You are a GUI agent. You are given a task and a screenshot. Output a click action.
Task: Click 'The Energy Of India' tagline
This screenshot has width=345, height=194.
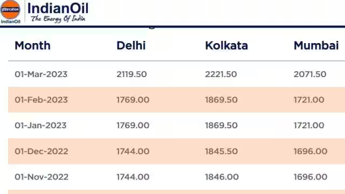58,19
